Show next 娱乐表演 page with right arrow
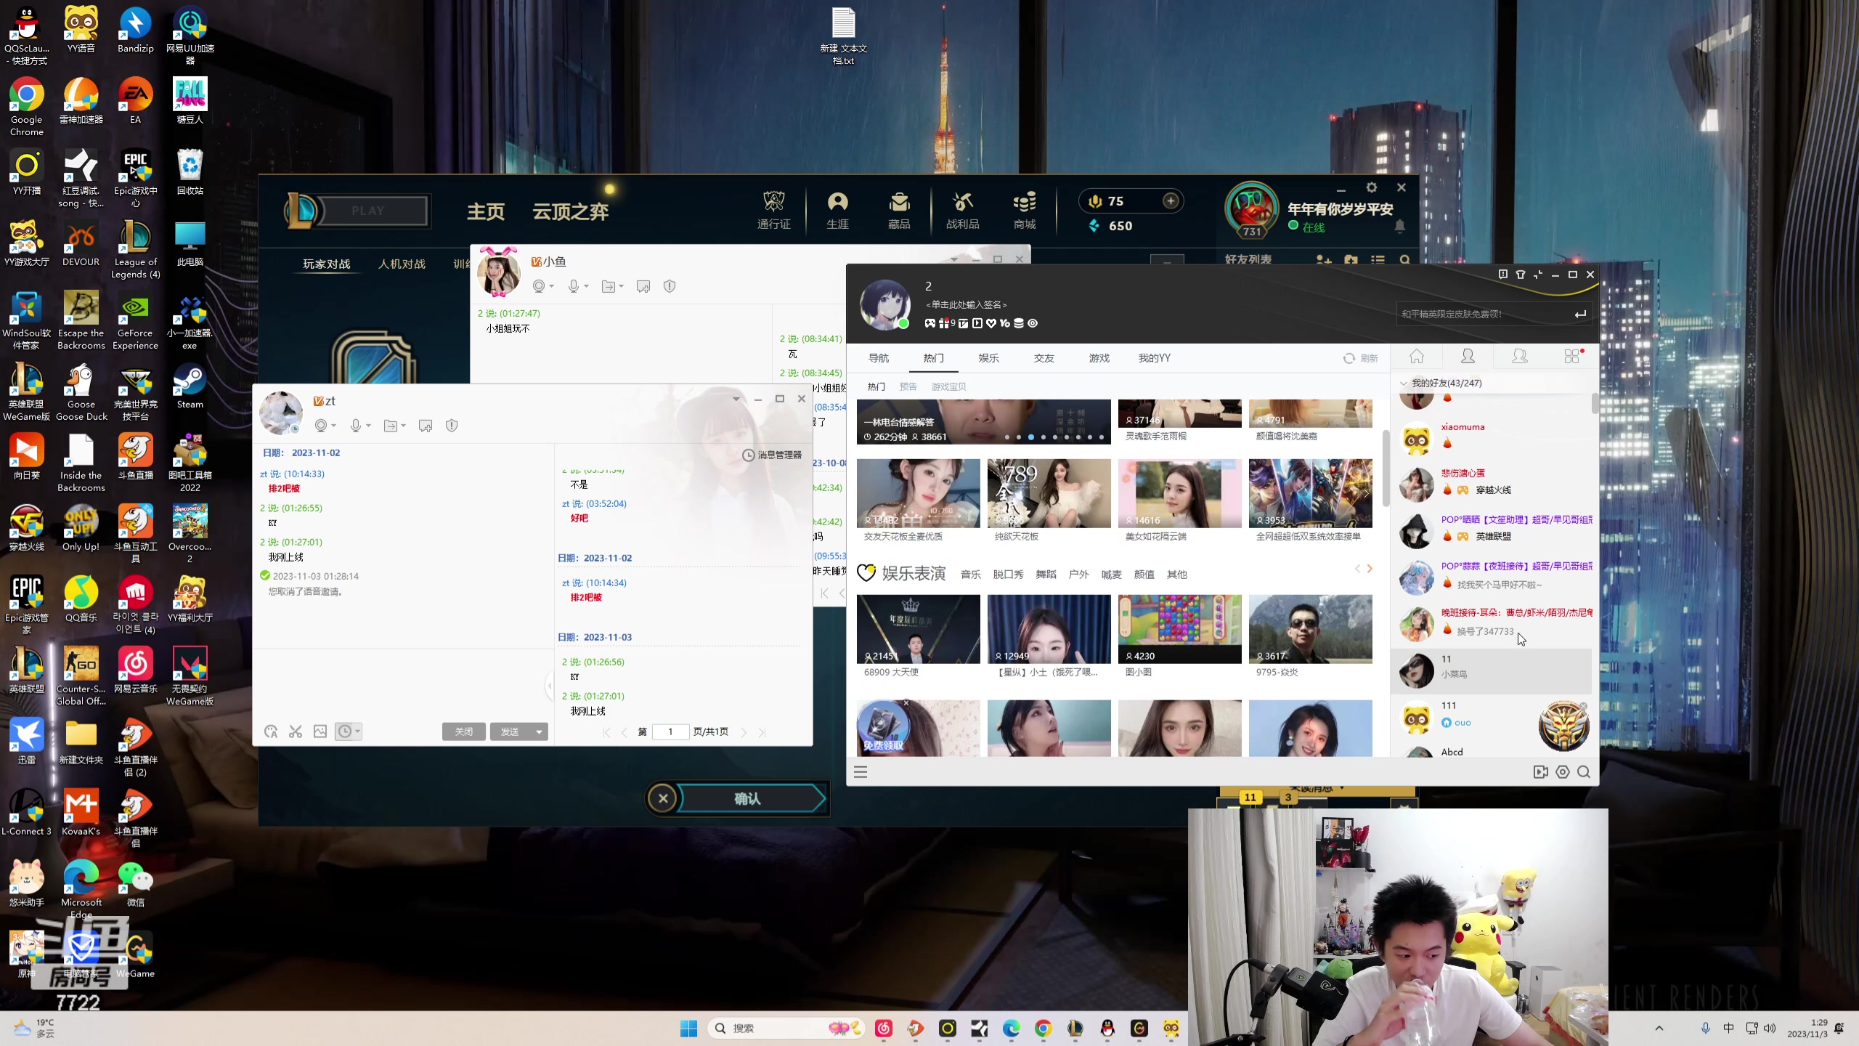 (1370, 569)
